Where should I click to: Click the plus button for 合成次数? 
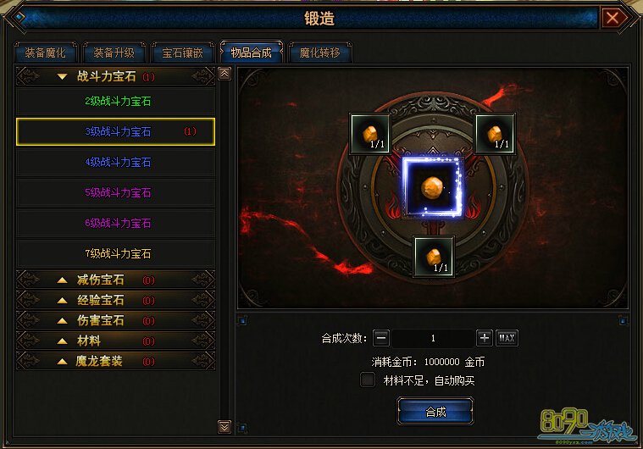point(485,338)
